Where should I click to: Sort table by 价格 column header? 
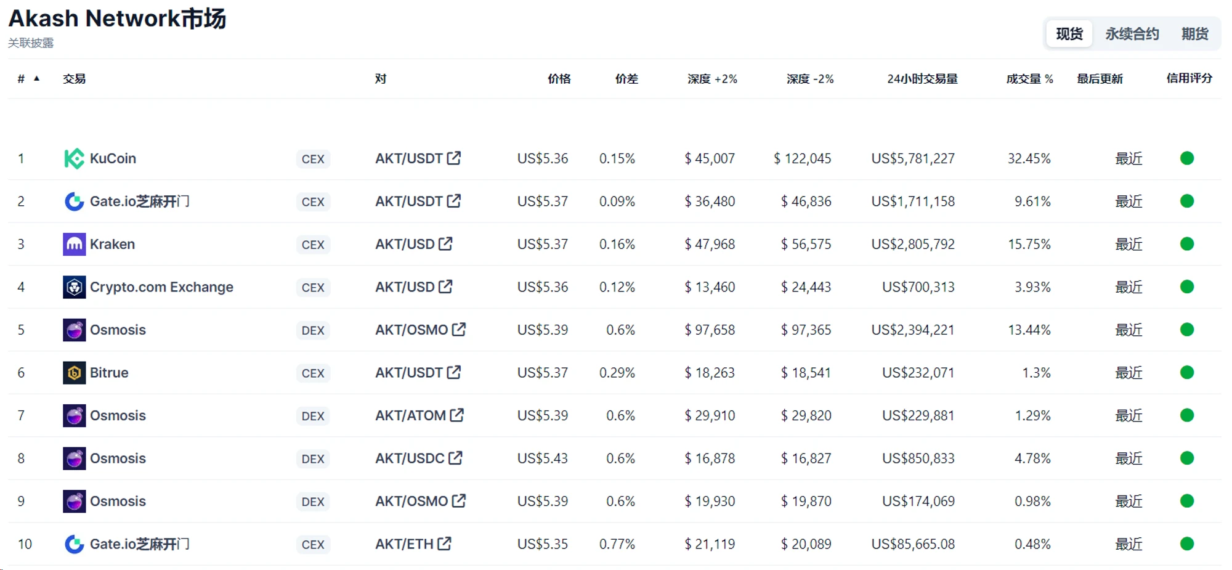(x=559, y=79)
